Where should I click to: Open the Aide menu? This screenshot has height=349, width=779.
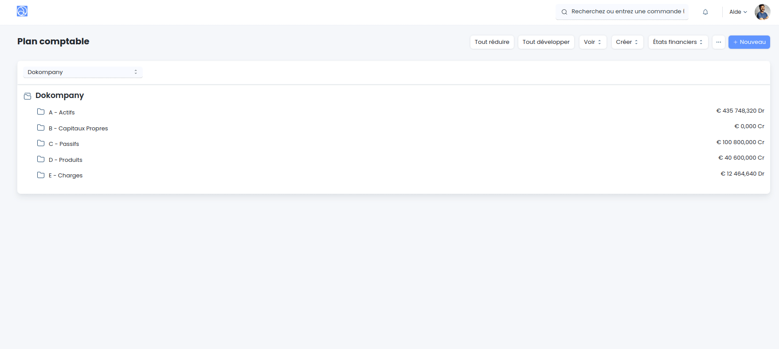click(x=738, y=12)
